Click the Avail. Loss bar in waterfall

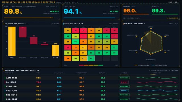point(23,32)
